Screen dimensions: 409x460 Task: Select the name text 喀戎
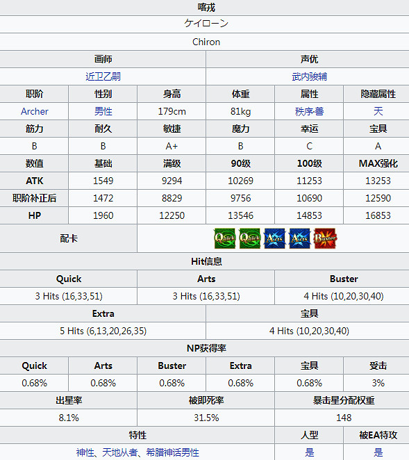coord(206,8)
